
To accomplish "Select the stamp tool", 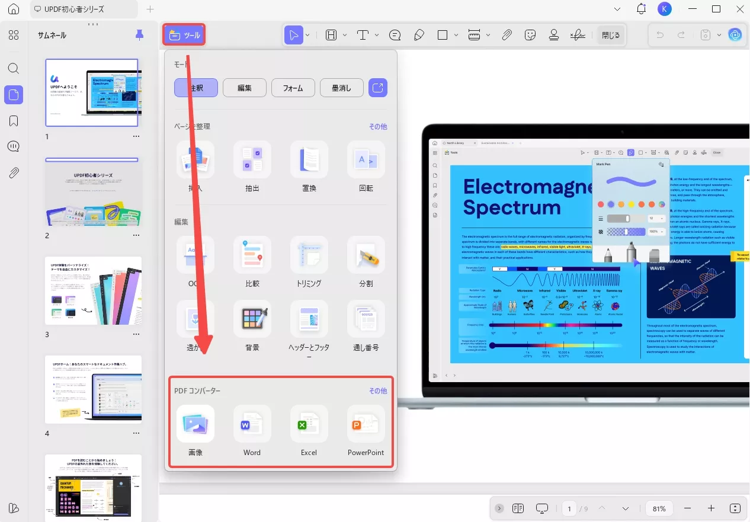I will pos(554,35).
